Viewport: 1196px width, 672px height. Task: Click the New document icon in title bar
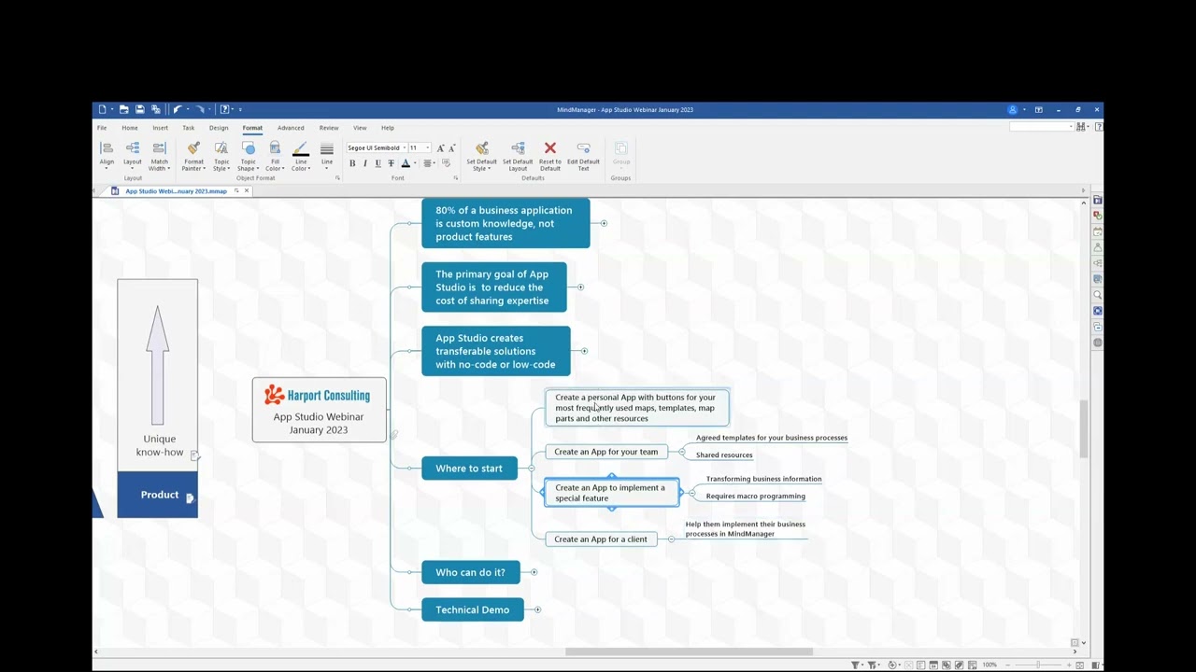tap(103, 109)
